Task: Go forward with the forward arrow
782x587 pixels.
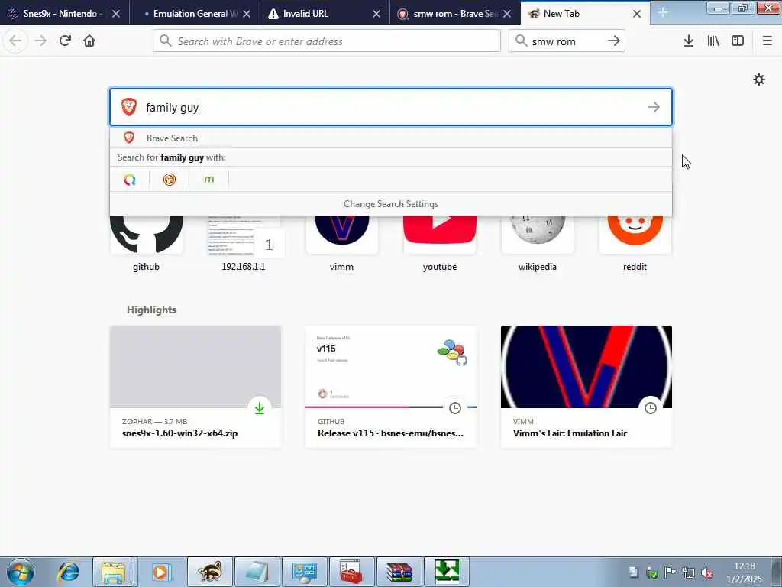Action: (x=40, y=41)
